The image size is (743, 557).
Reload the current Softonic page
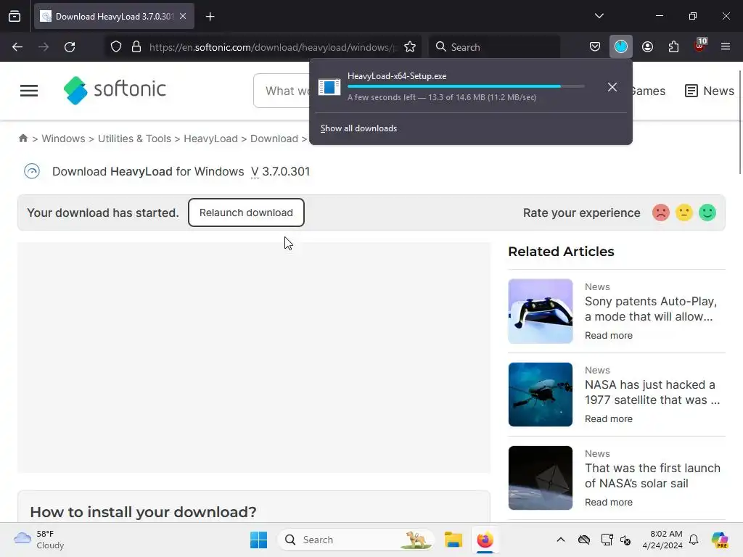(70, 47)
